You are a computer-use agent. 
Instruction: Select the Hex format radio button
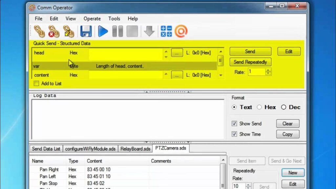coord(259,107)
